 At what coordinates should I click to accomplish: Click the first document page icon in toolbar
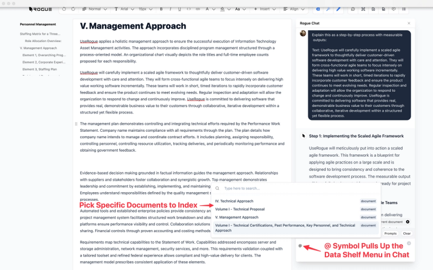(373, 9)
